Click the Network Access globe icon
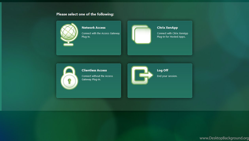Image resolution: width=249 pixels, height=141 pixels. coord(69,34)
